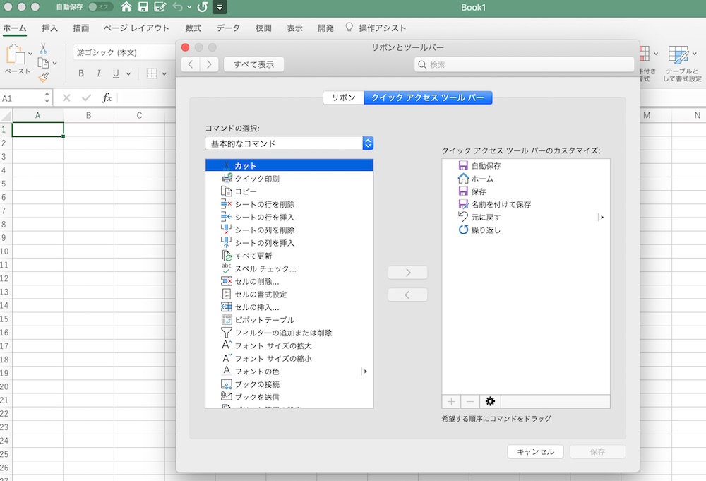Click the 操作アシスト lightbulb search
The height and width of the screenshot is (481, 706).
click(376, 28)
